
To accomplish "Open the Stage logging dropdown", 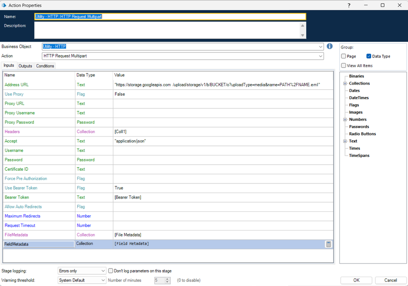I will tap(103, 271).
